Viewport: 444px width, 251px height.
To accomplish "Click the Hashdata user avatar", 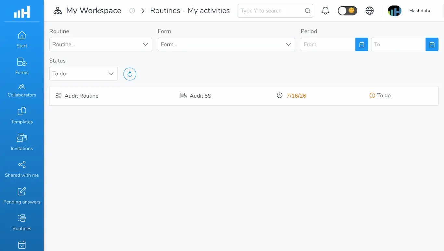I will pos(395,11).
